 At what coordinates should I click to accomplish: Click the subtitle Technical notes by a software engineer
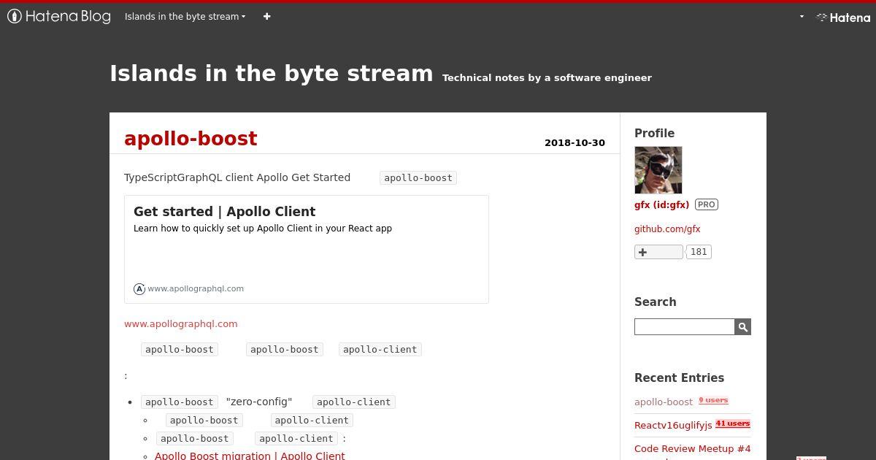547,77
